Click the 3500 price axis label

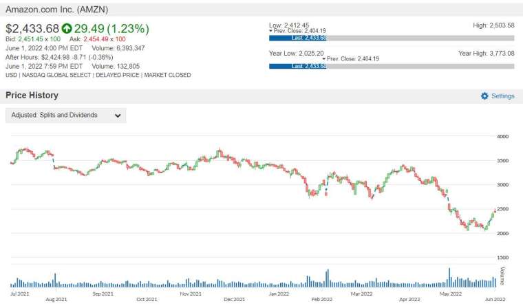coord(502,161)
